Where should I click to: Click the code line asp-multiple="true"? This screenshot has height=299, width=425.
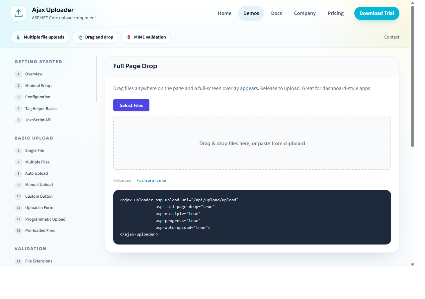point(178,214)
